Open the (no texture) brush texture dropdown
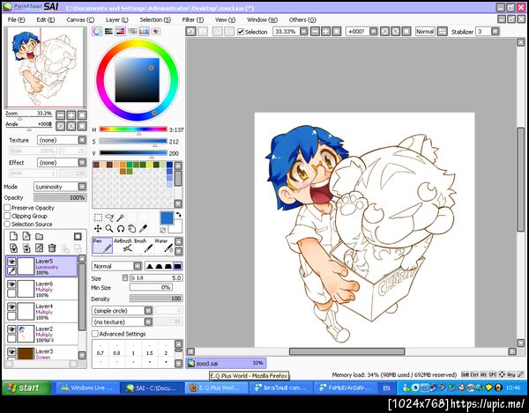529x413 pixels. tap(123, 322)
